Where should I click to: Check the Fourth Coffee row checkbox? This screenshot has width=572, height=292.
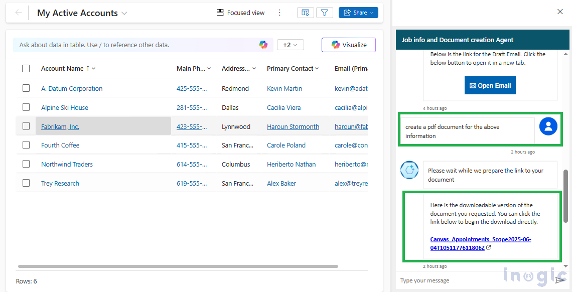pyautogui.click(x=26, y=145)
